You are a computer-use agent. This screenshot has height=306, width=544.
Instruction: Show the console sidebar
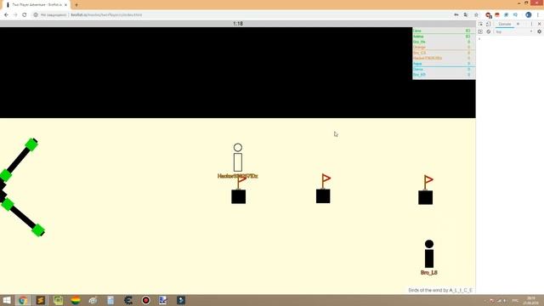coord(480,31)
